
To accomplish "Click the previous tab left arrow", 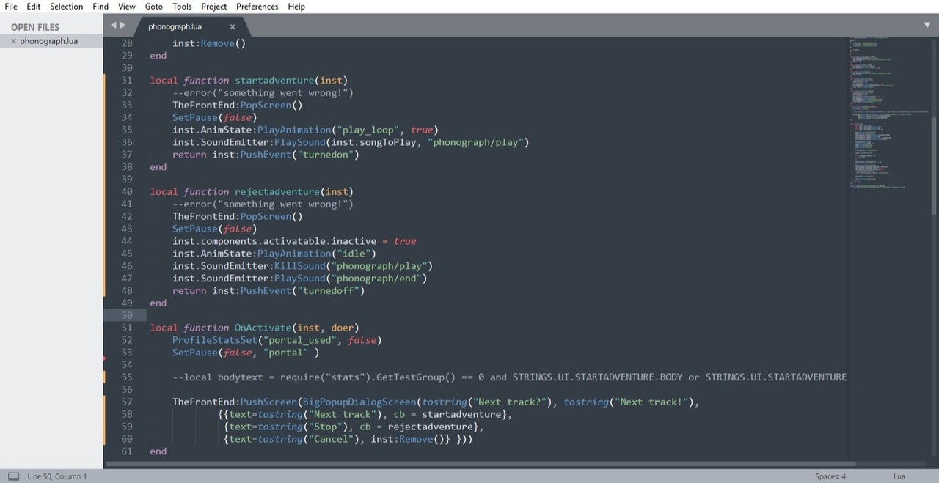I will click(113, 26).
